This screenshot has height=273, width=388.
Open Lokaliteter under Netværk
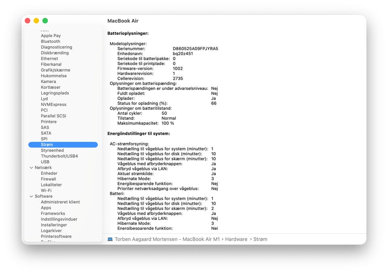pos(51,185)
